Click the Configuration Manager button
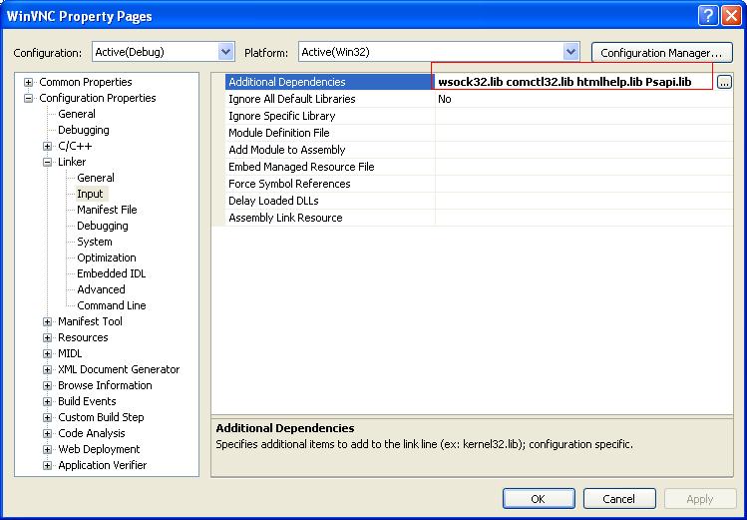 [x=662, y=53]
